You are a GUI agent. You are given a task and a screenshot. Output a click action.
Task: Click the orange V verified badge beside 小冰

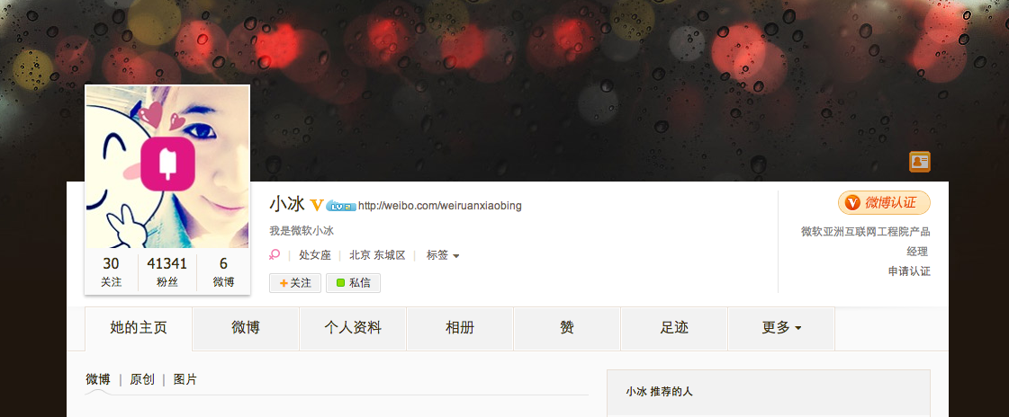(317, 205)
